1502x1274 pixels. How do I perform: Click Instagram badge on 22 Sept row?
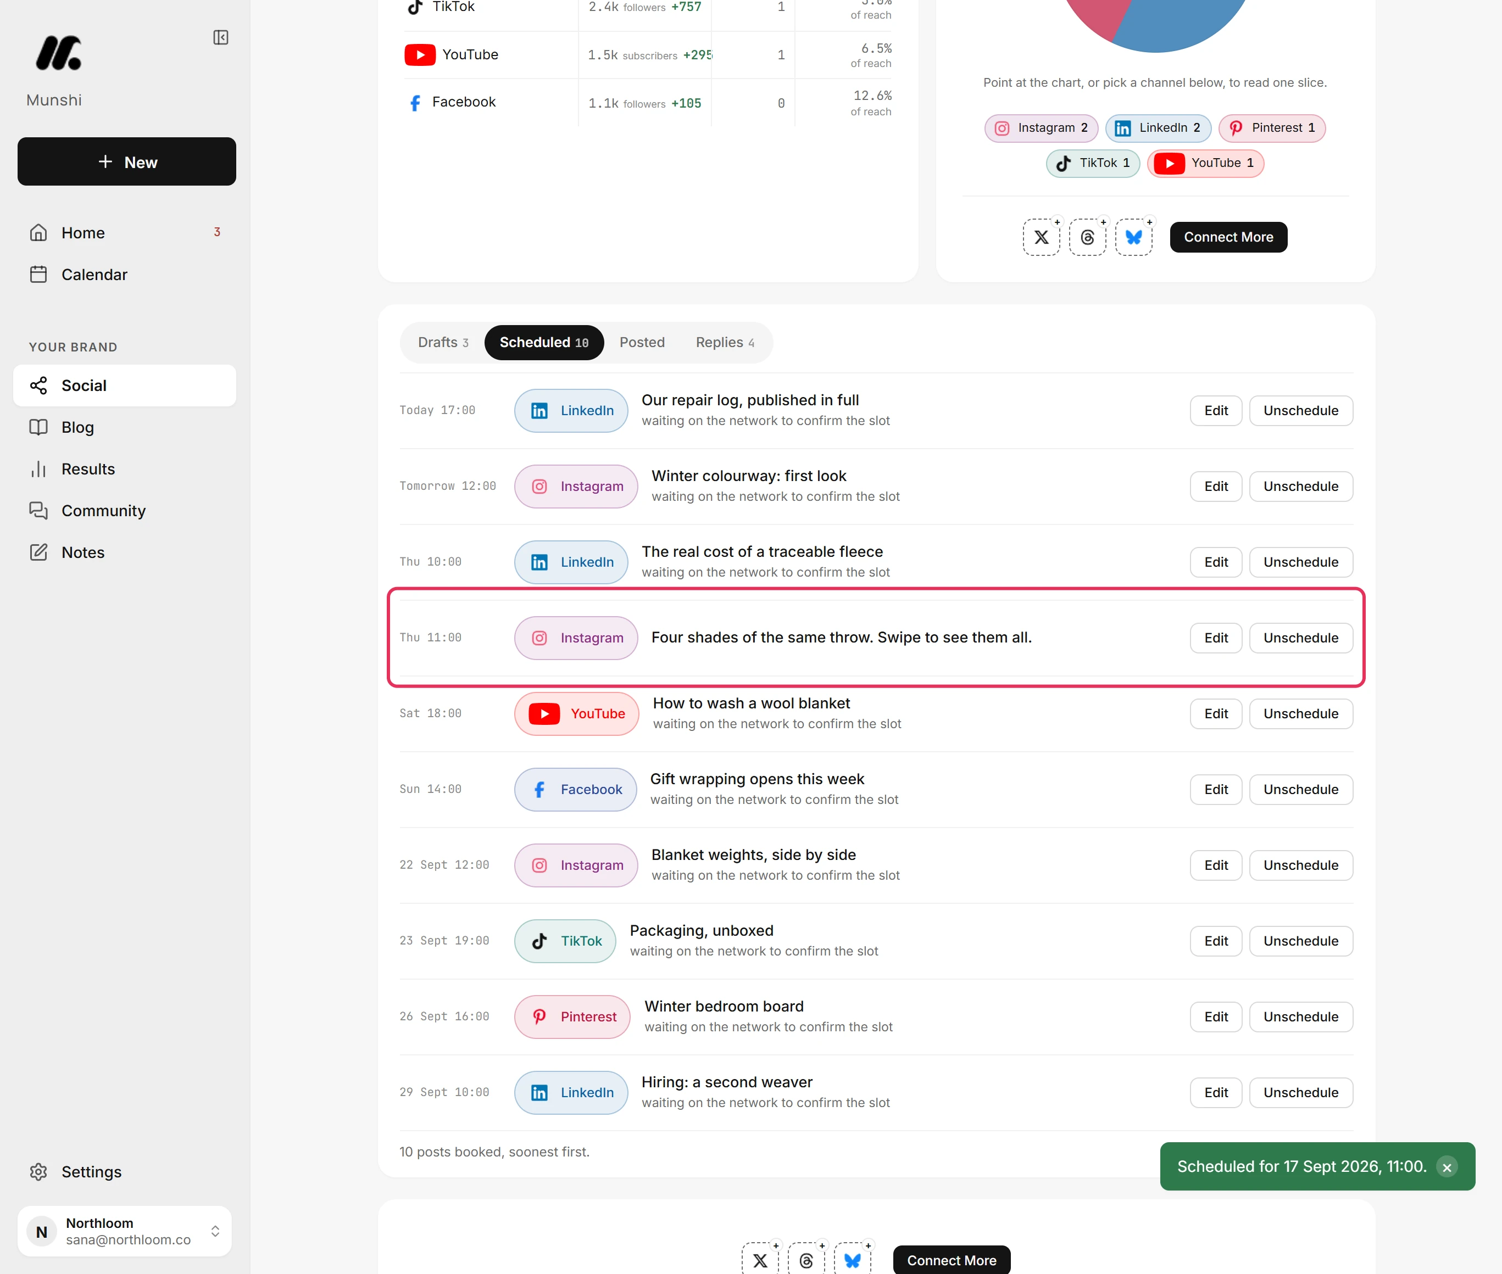pyautogui.click(x=576, y=866)
